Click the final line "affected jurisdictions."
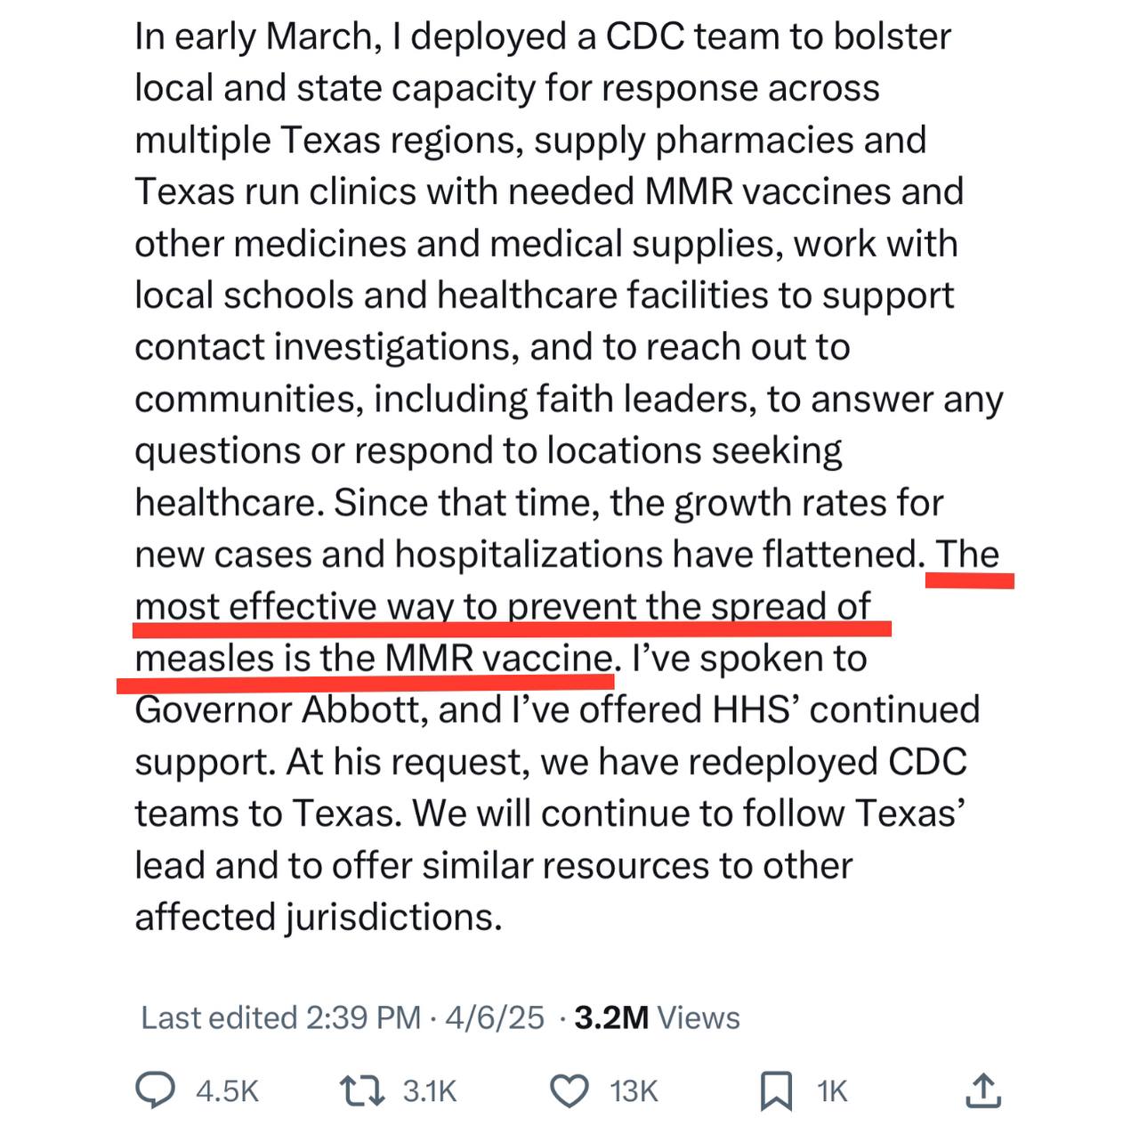This screenshot has width=1139, height=1134. 319,918
